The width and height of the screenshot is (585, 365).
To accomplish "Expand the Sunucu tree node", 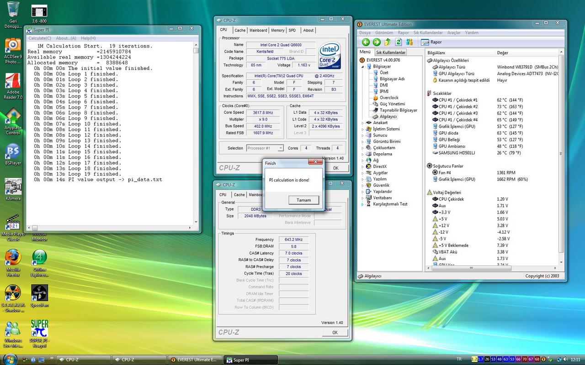I will point(363,135).
